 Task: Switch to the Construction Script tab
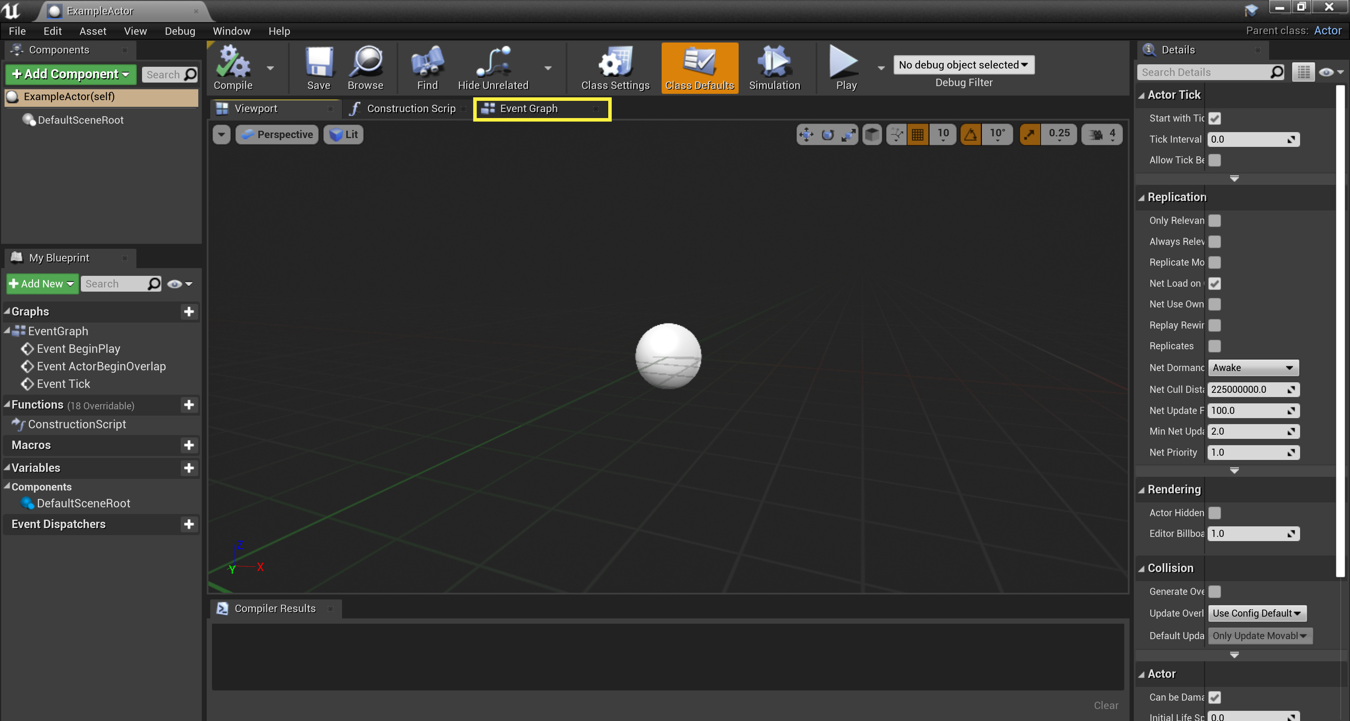412,108
